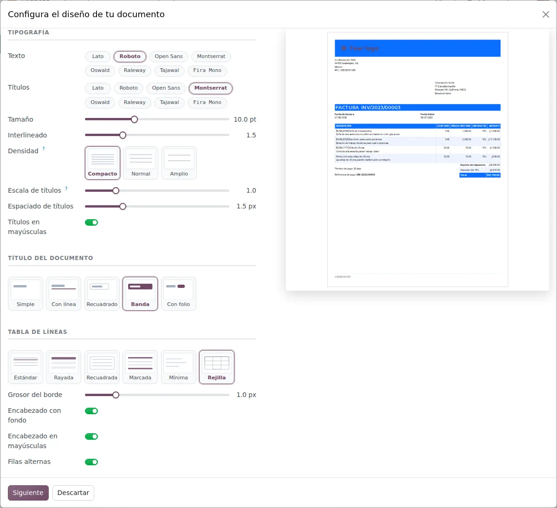This screenshot has width=557, height=508.
Task: Choose Roboto for Texto font
Action: 130,57
